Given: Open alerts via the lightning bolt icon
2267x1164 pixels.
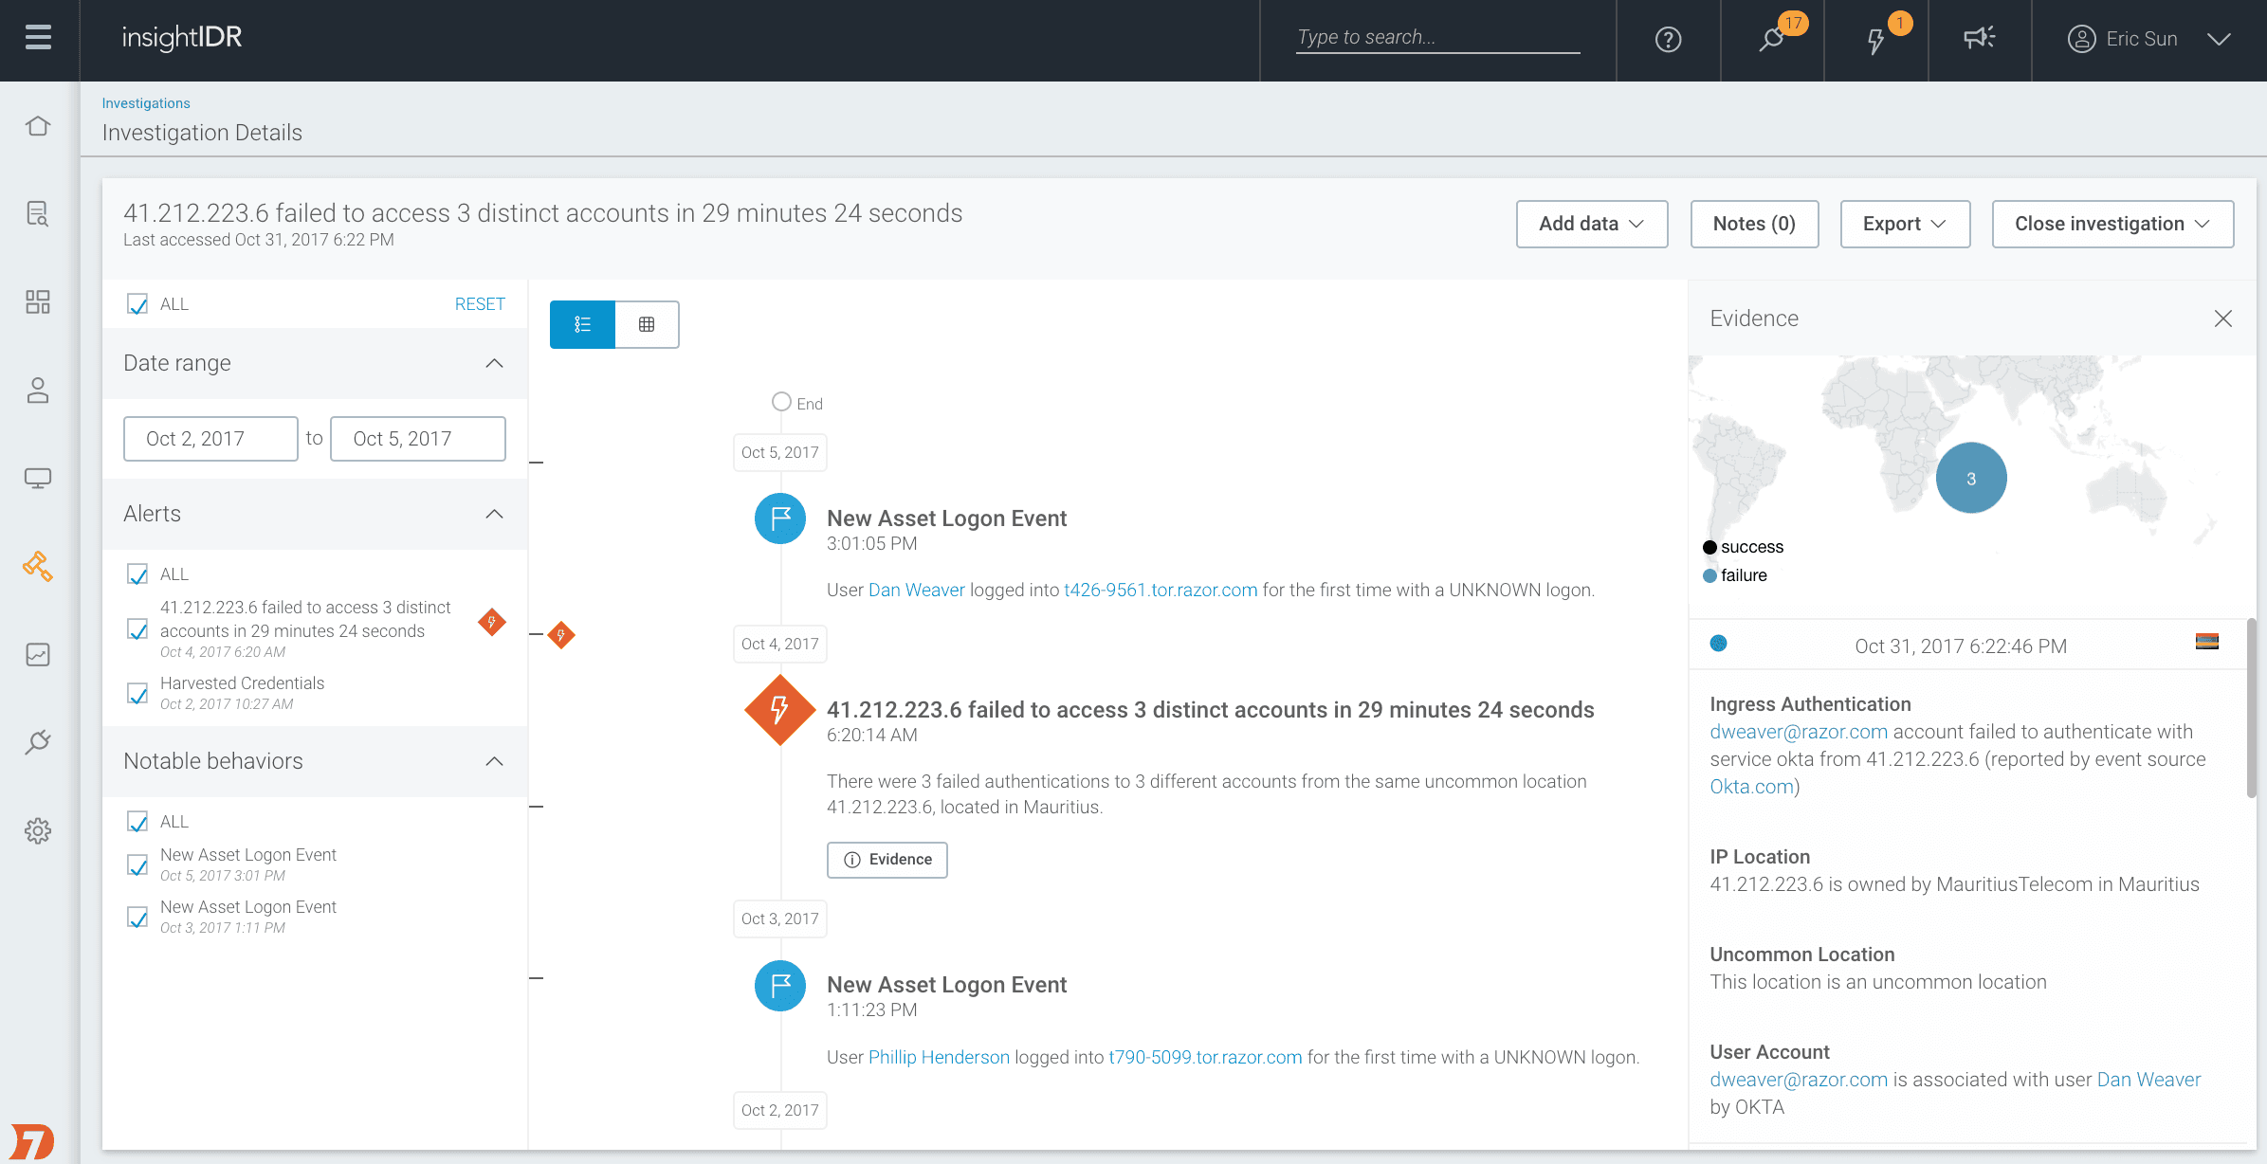Looking at the screenshot, I should pyautogui.click(x=1875, y=39).
